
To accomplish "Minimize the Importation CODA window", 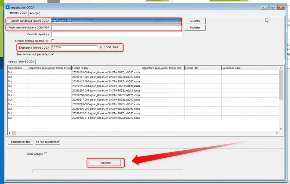I will (x=265, y=7).
